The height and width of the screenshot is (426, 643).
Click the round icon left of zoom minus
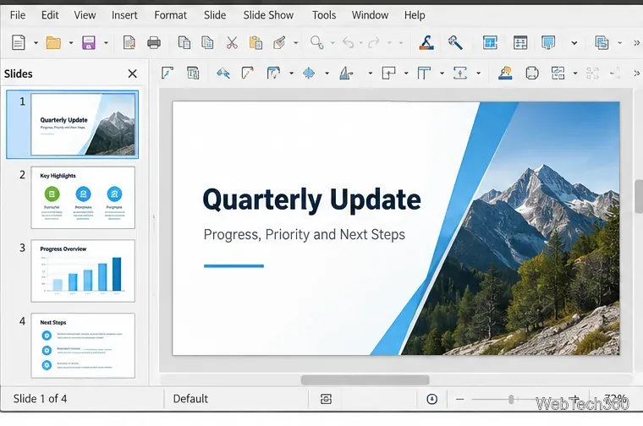(431, 399)
